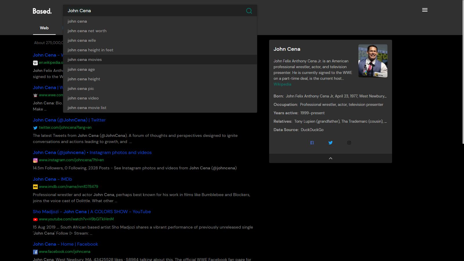This screenshot has height=261, width=464.
Task: Choose suggestion "john cena net worth"
Action: pyautogui.click(x=87, y=31)
